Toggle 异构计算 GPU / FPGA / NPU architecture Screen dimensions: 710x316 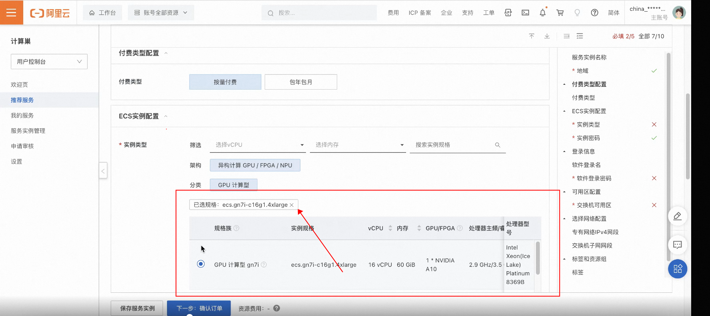(255, 165)
